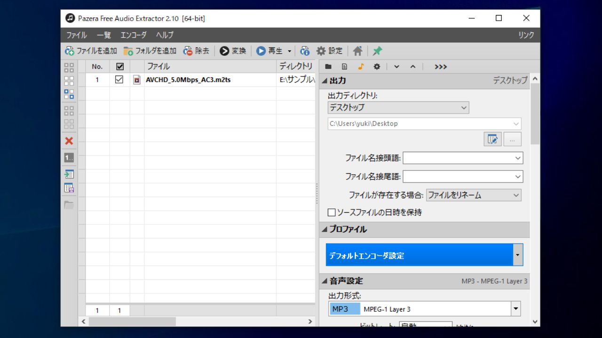The width and height of the screenshot is (602, 338).
Task: Click the settings panel scroll up arrow
Action: 535,80
